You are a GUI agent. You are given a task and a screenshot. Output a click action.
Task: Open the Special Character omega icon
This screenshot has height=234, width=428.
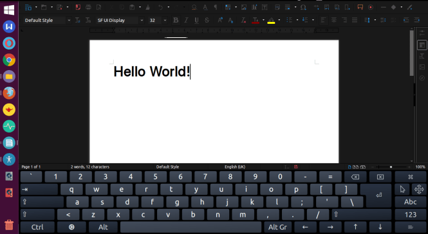[303, 7]
